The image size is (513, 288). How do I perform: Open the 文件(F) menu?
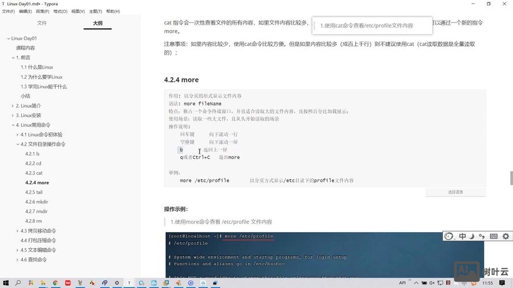coord(8,11)
